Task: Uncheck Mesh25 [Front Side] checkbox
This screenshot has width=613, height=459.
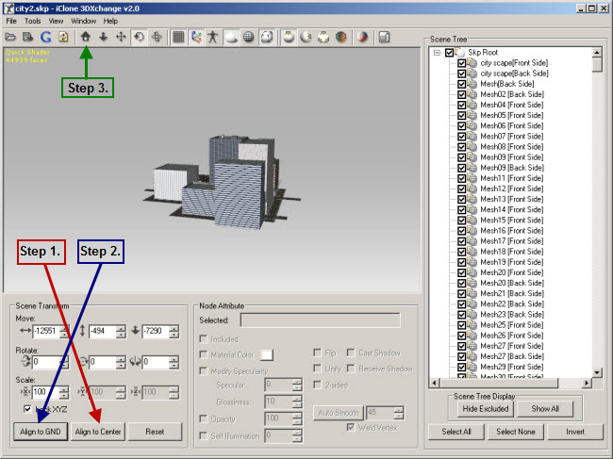Action: pyautogui.click(x=462, y=325)
